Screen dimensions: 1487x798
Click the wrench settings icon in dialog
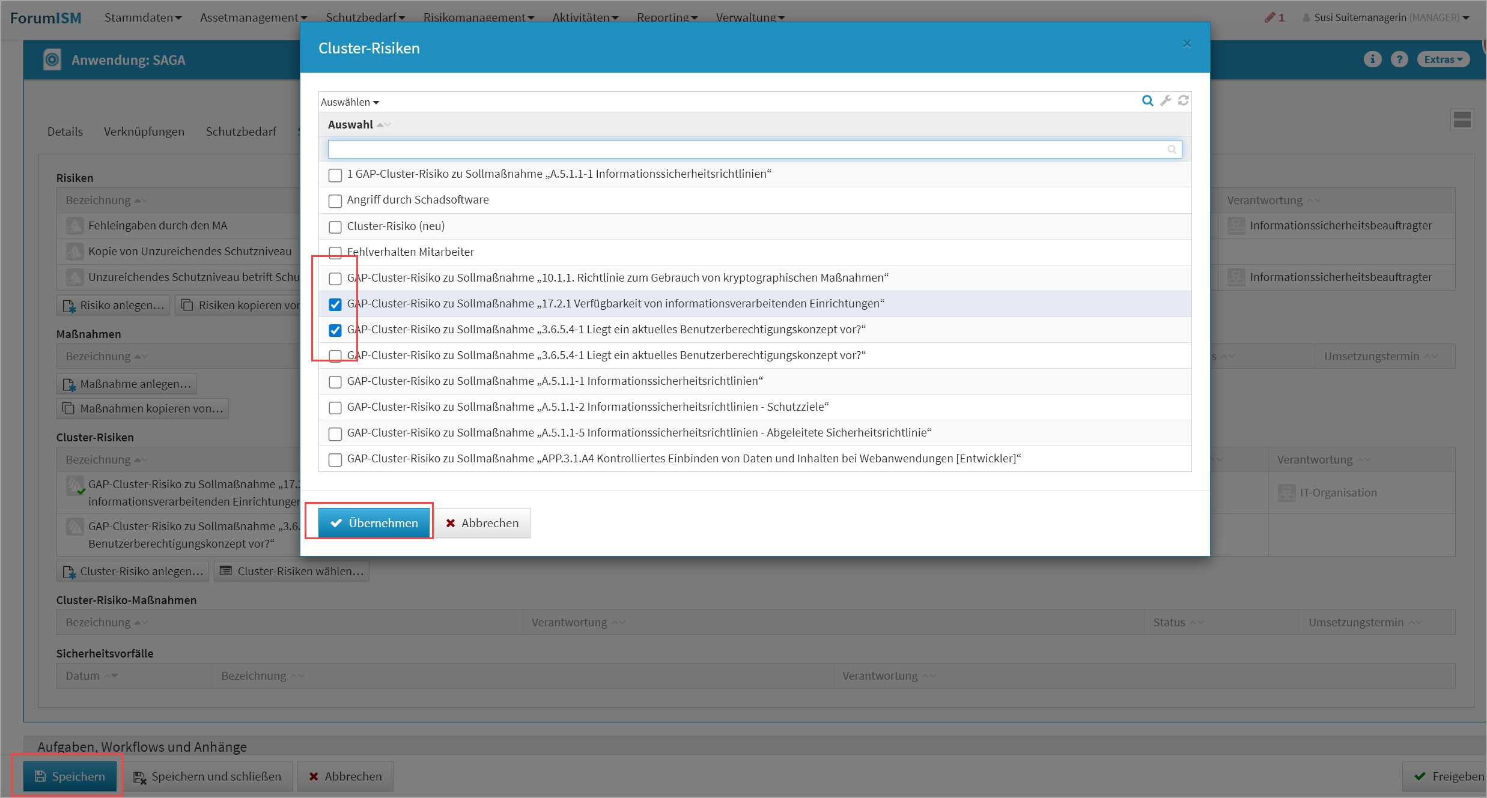point(1166,101)
